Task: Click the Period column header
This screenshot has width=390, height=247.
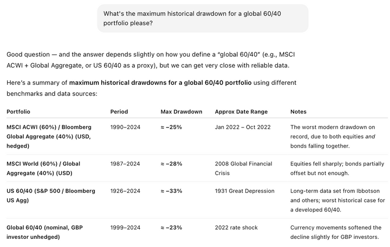Action: click(119, 111)
